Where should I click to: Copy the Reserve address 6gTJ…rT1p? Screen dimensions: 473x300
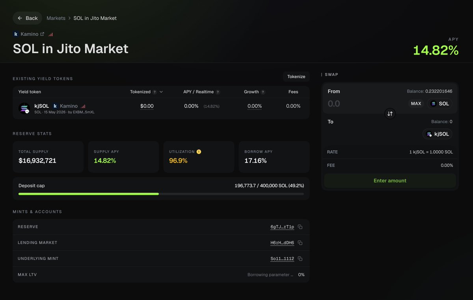tap(300, 227)
